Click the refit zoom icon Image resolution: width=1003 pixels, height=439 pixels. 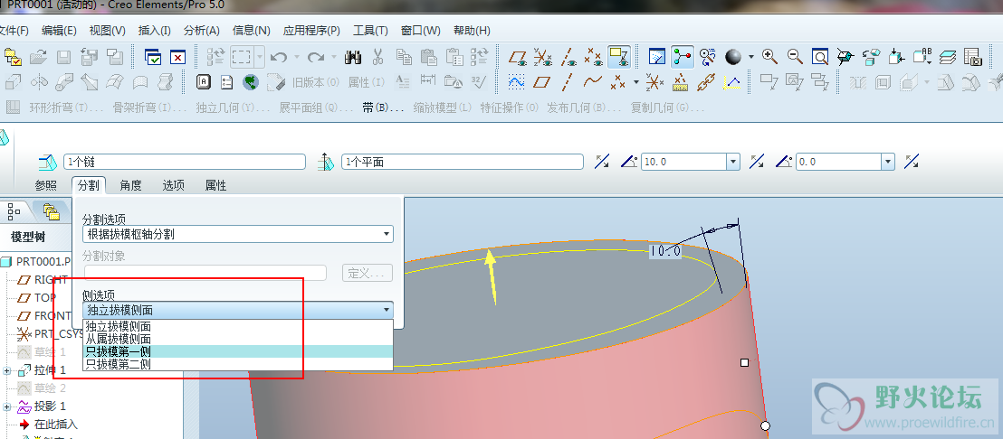(820, 58)
